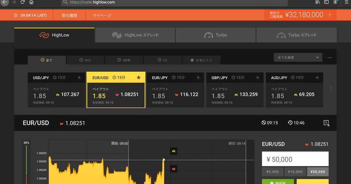Open 取引履歴 trade history

[69, 15]
